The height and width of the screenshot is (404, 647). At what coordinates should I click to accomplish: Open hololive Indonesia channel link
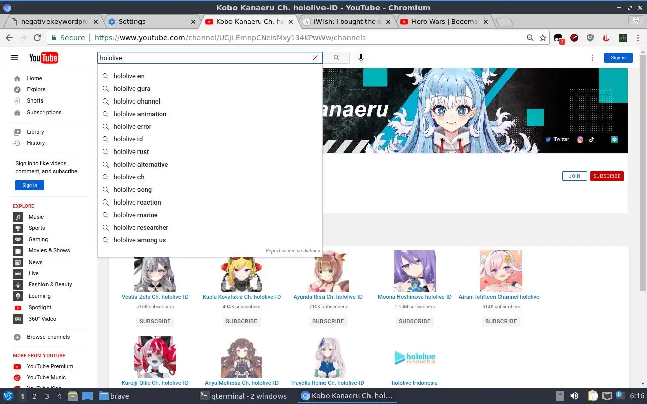click(414, 383)
